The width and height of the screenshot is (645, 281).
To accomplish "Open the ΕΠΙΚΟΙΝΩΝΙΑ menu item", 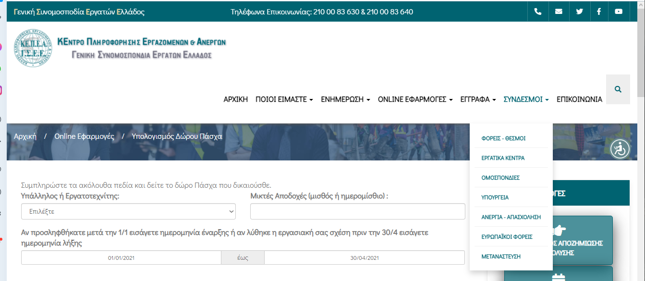I will pyautogui.click(x=579, y=99).
